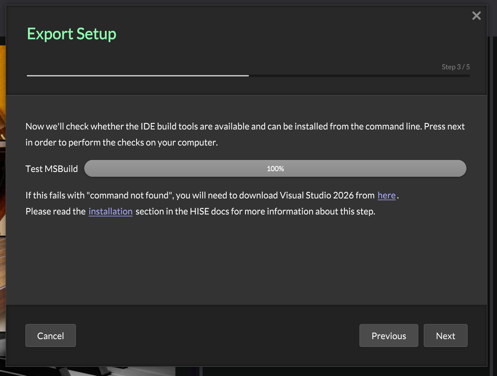
Task: Follow the 'installation' docs link
Action: [111, 212]
